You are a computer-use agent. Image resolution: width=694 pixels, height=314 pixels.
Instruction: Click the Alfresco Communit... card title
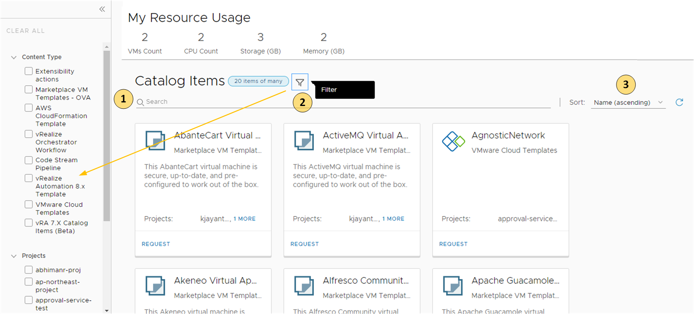[x=365, y=280]
